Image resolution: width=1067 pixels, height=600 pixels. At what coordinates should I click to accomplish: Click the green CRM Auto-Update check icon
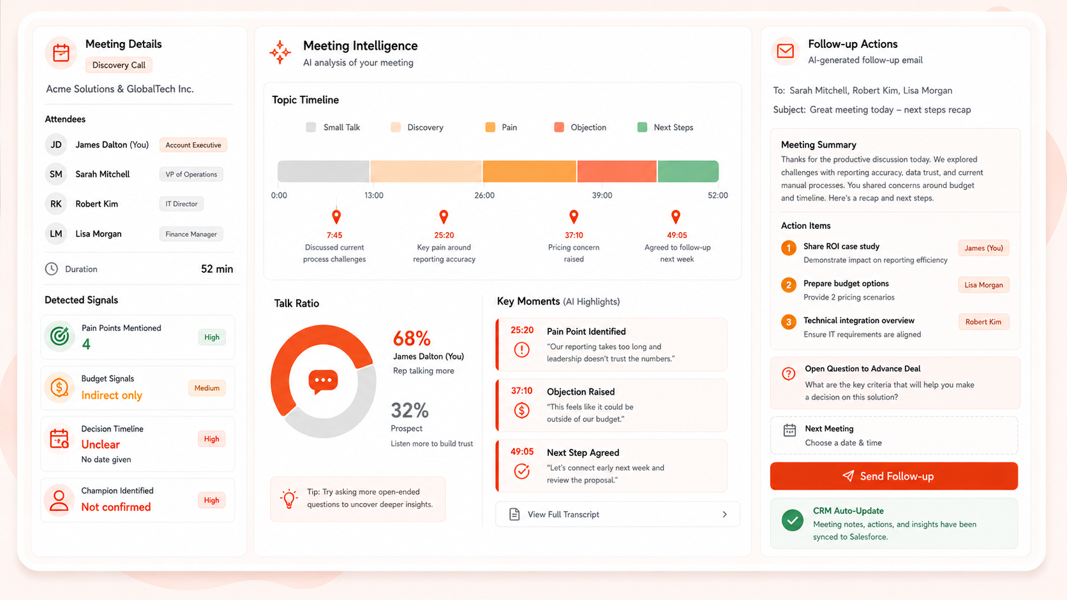coord(793,520)
